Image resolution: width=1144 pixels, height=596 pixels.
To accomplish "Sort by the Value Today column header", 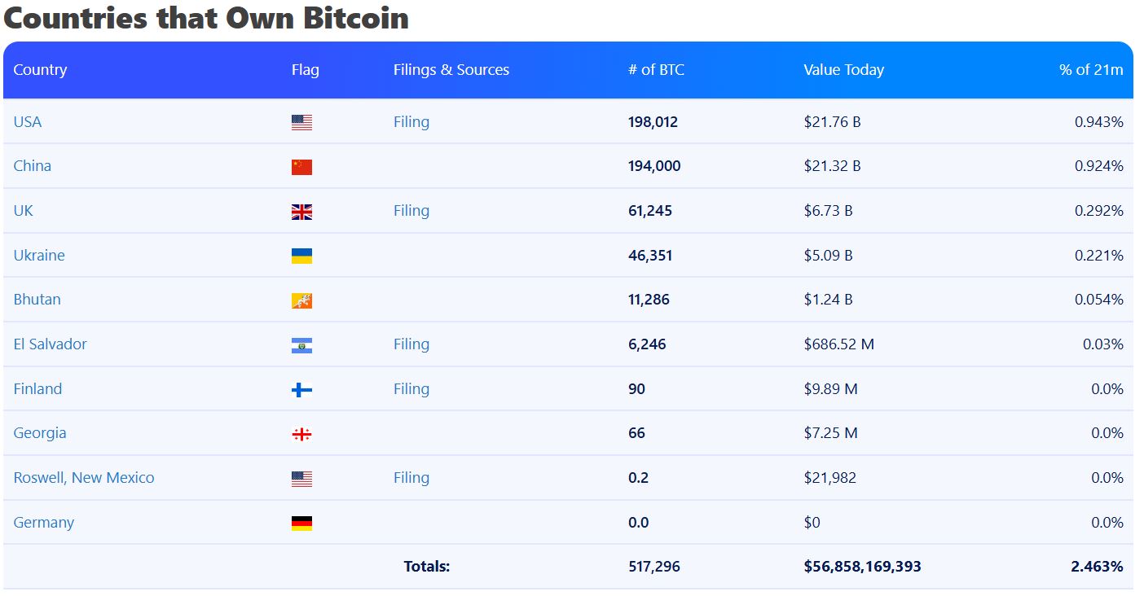I will click(x=843, y=70).
